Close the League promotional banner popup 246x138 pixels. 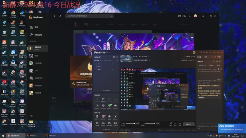pos(192,35)
